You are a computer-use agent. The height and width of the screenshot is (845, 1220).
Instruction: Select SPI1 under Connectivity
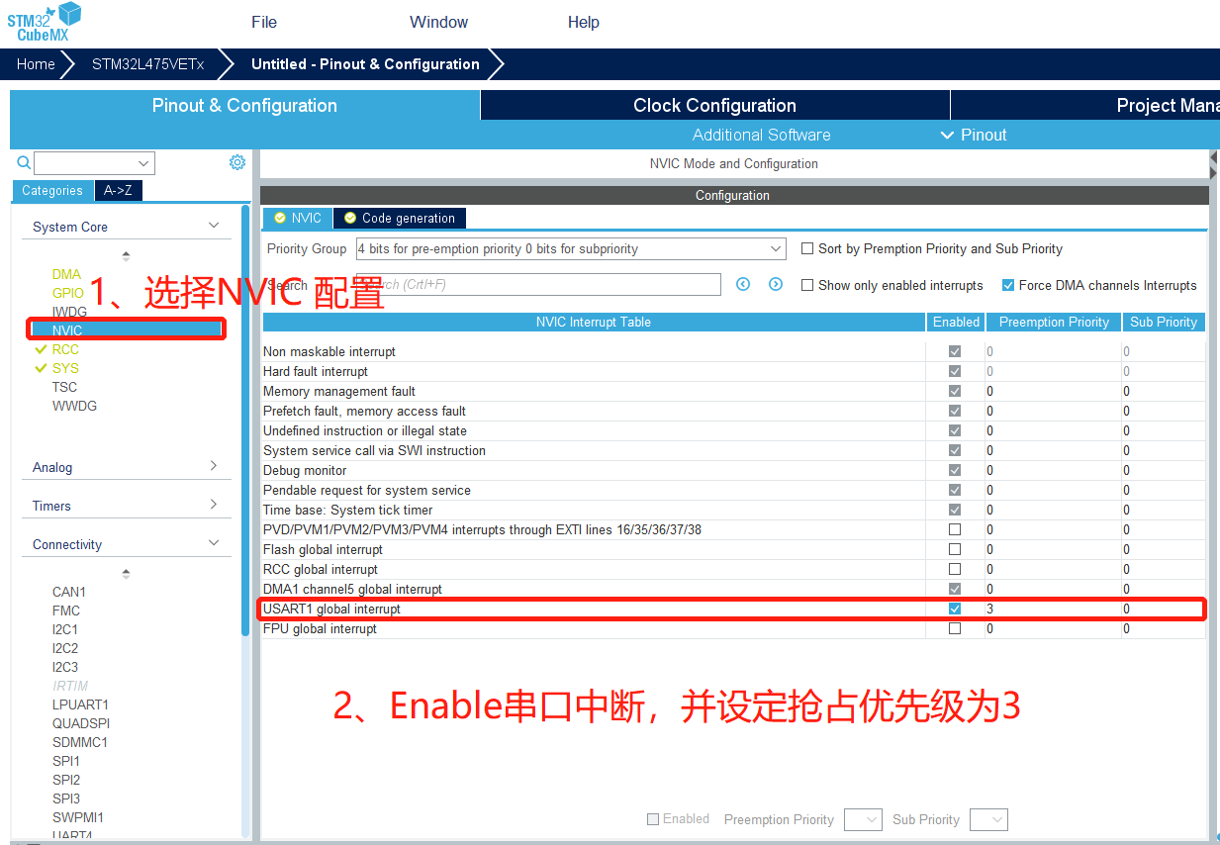pyautogui.click(x=66, y=761)
